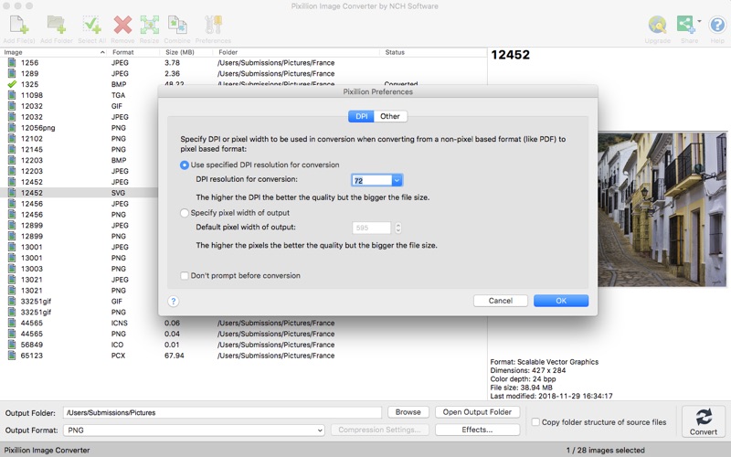
Task: Click the file icon for 33251gif GIF row
Action: pos(12,302)
